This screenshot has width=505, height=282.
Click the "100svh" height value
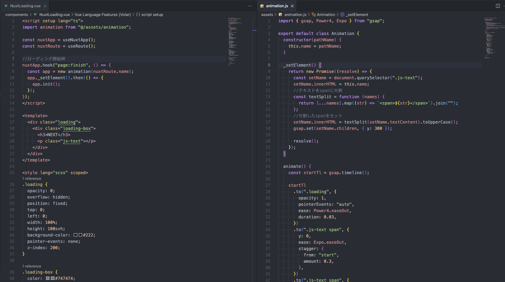click(x=55, y=229)
